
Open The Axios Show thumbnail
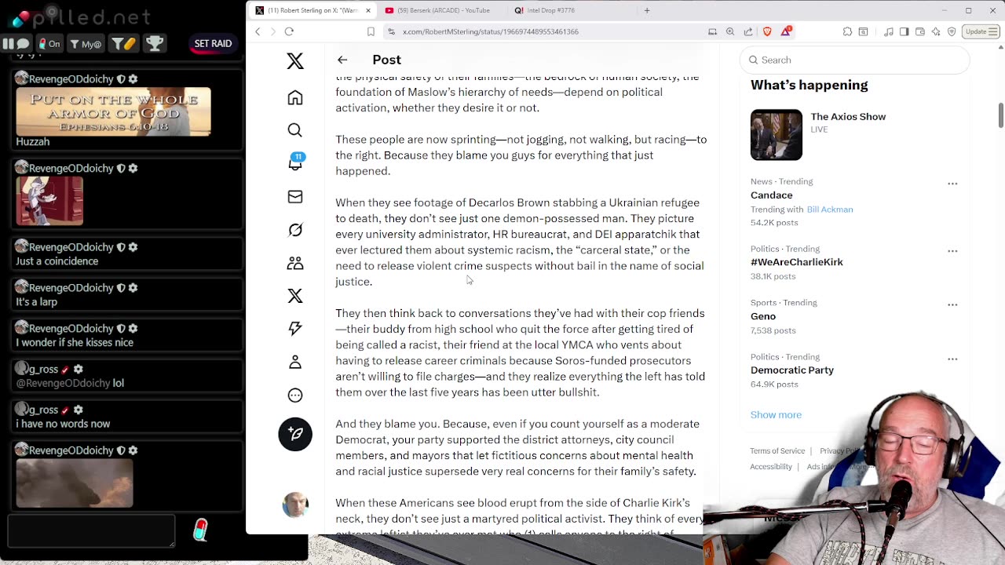(x=777, y=135)
